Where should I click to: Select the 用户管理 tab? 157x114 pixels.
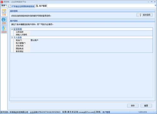click(41, 6)
